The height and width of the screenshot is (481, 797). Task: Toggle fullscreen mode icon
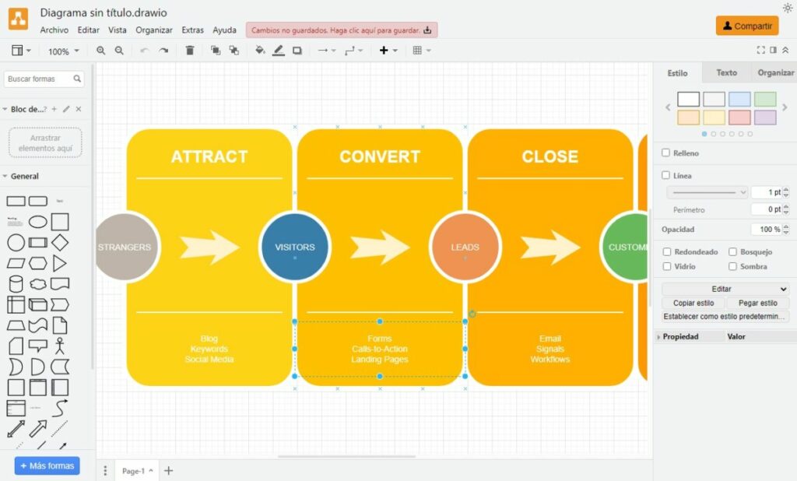[x=760, y=51]
